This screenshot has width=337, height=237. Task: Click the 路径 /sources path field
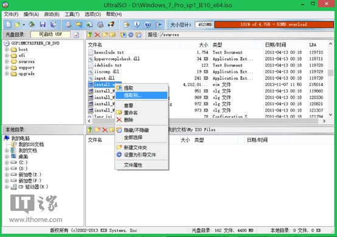tap(246, 35)
